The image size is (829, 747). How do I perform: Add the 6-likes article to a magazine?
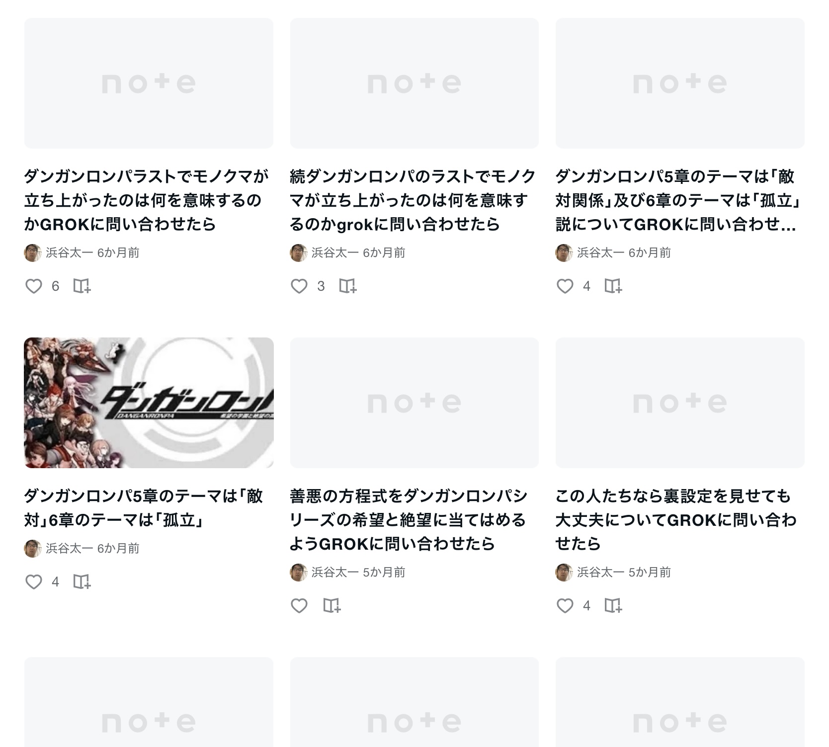coord(82,286)
